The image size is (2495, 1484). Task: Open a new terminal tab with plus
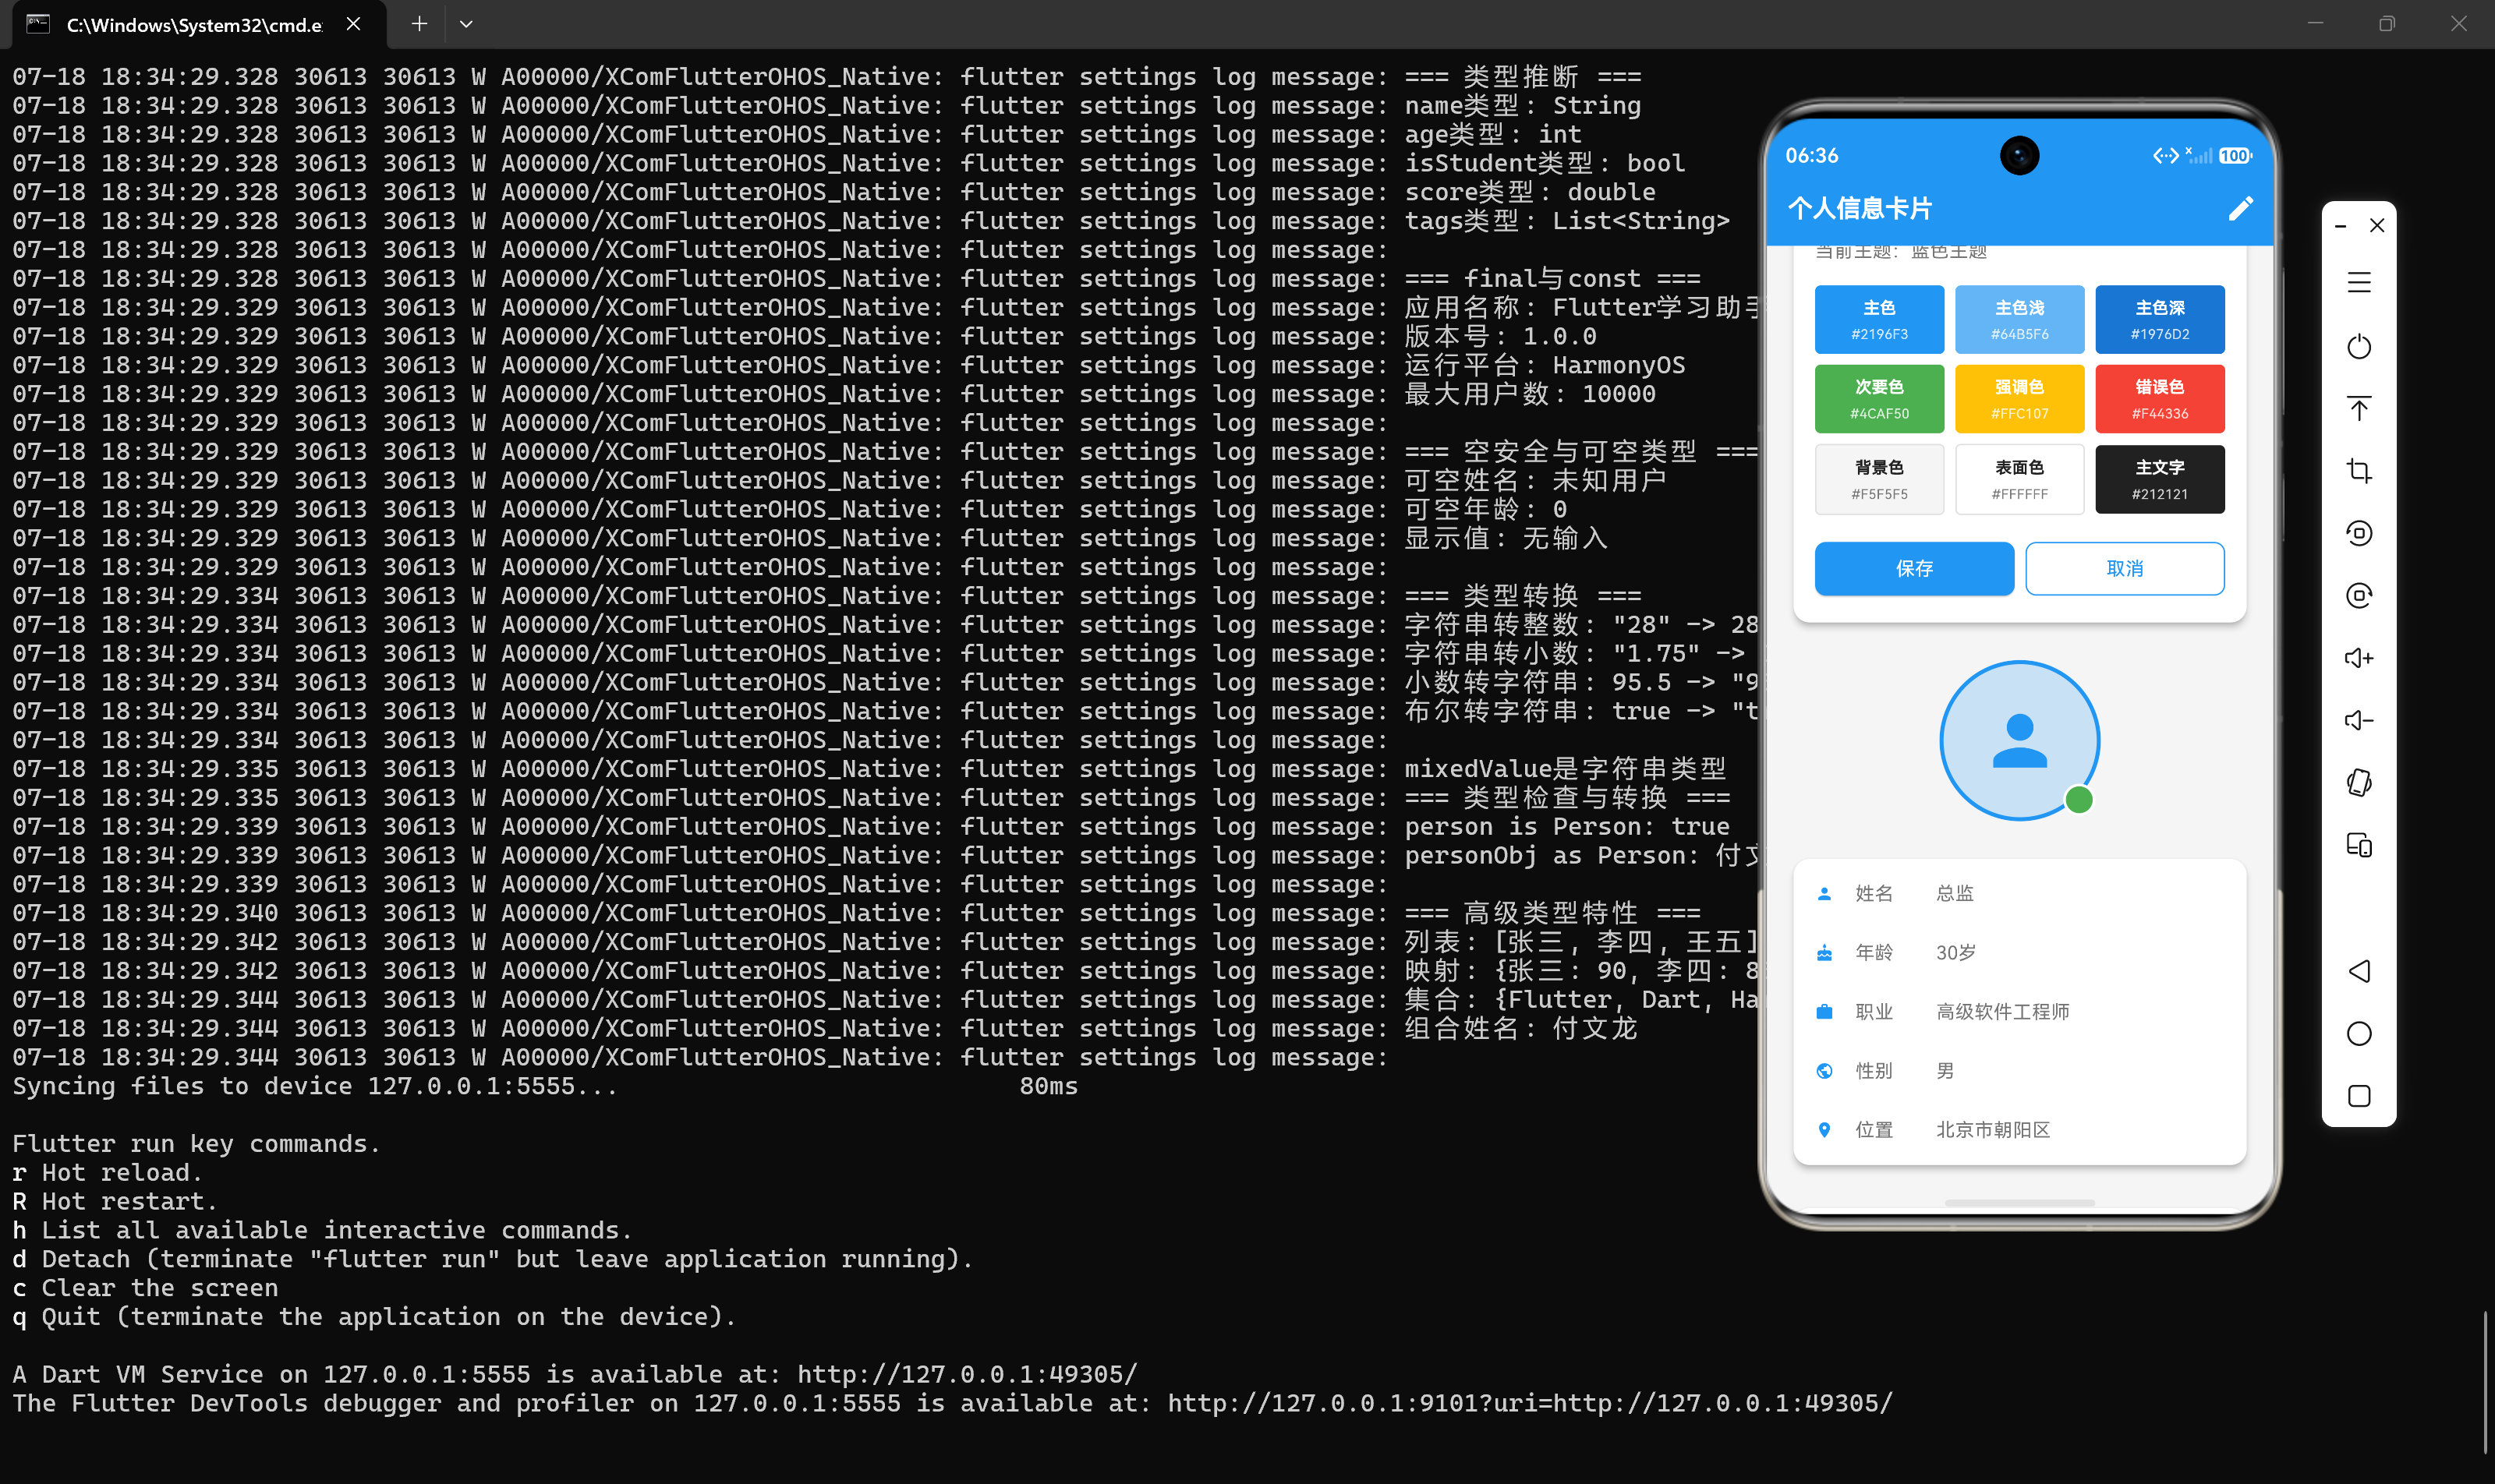pos(419,24)
